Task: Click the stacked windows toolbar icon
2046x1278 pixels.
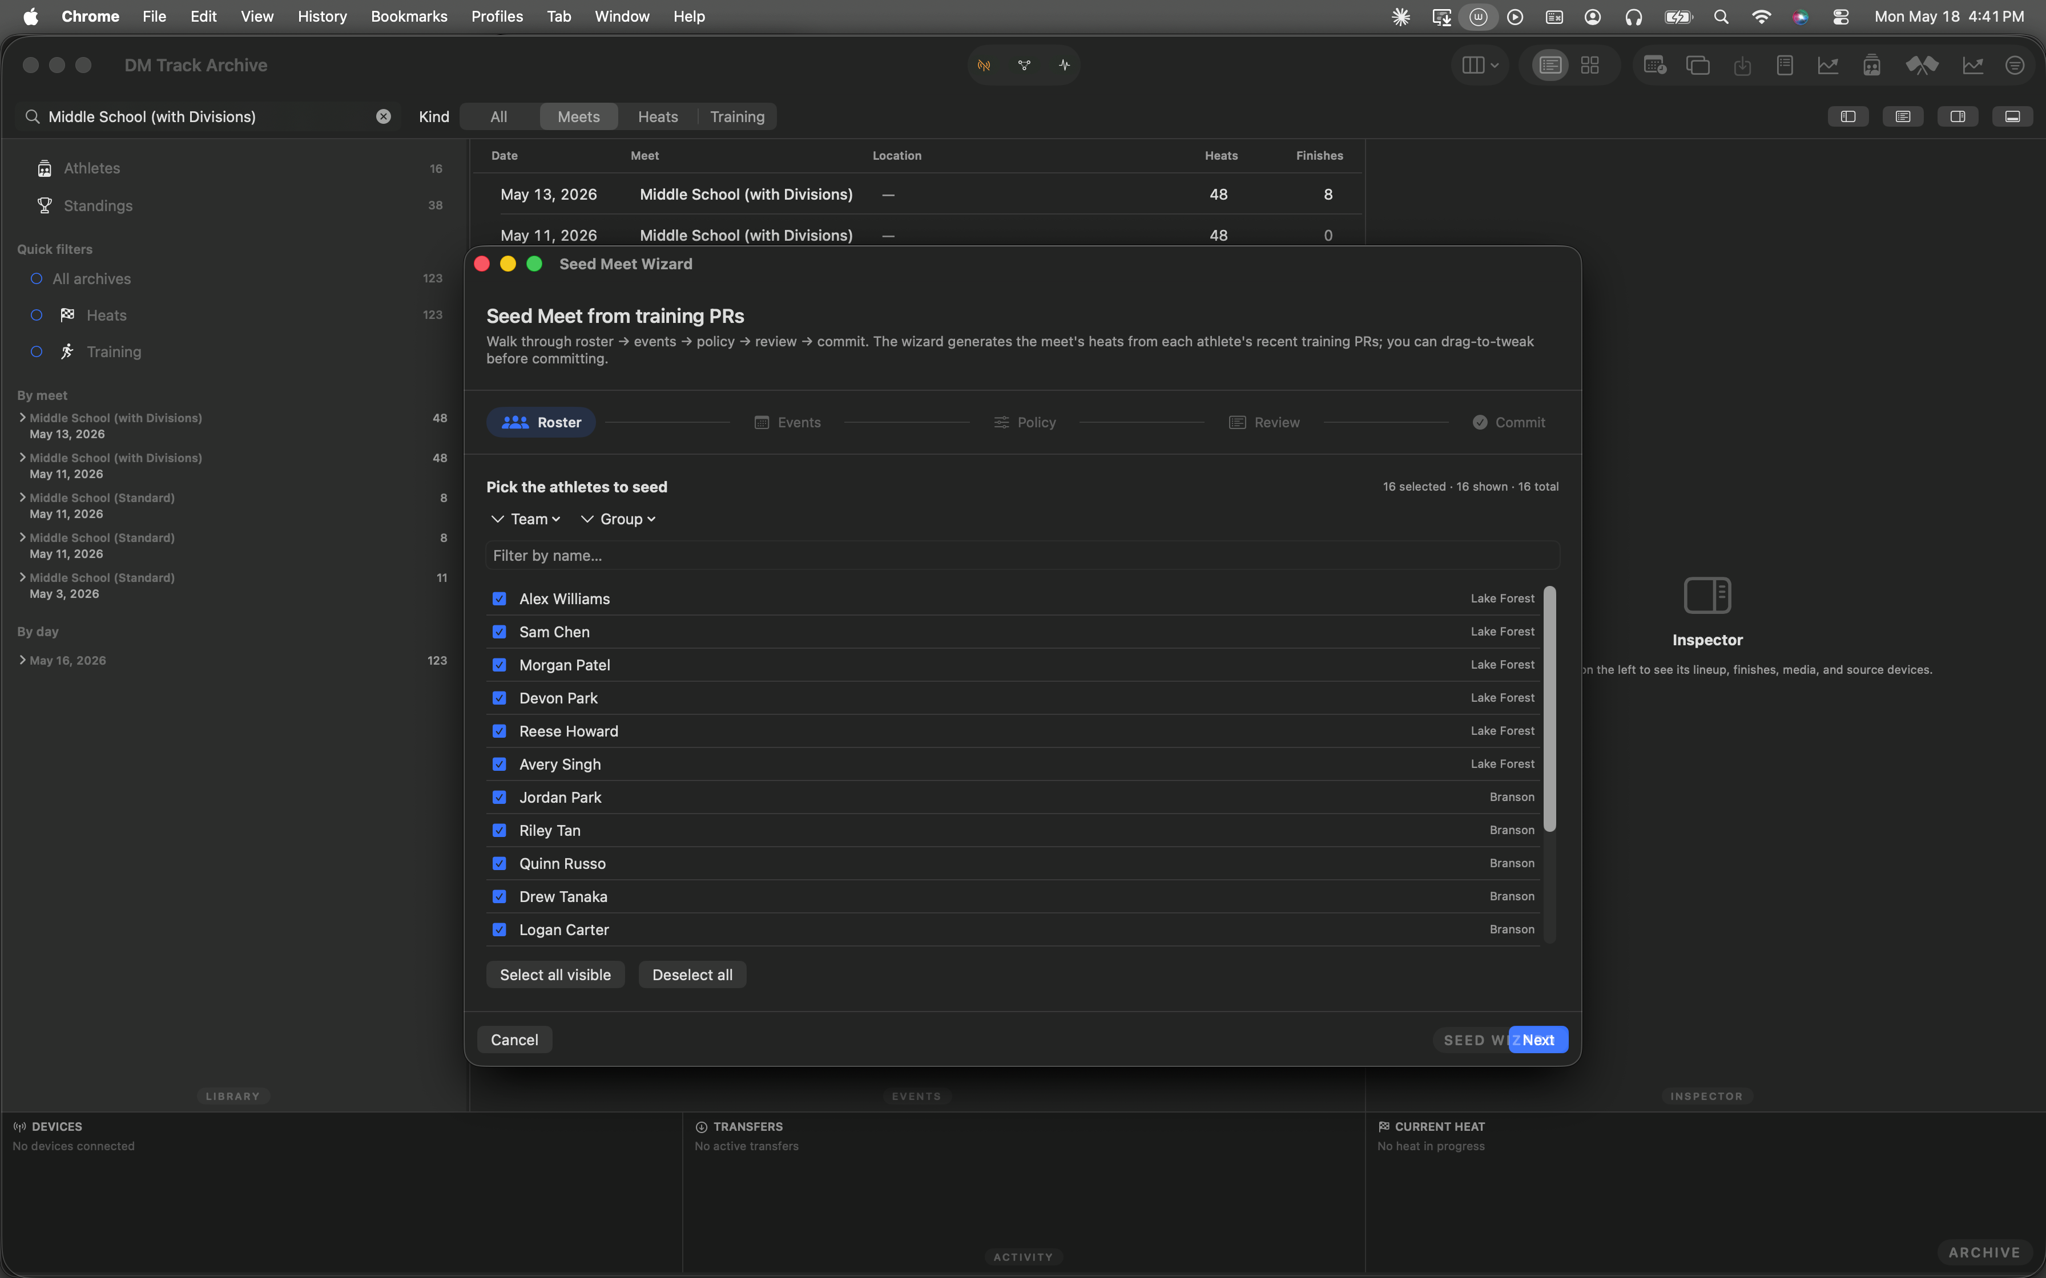Action: [x=1698, y=65]
